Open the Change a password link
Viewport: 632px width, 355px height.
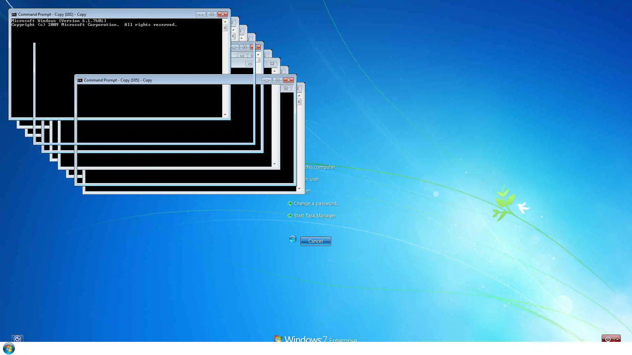click(x=316, y=203)
